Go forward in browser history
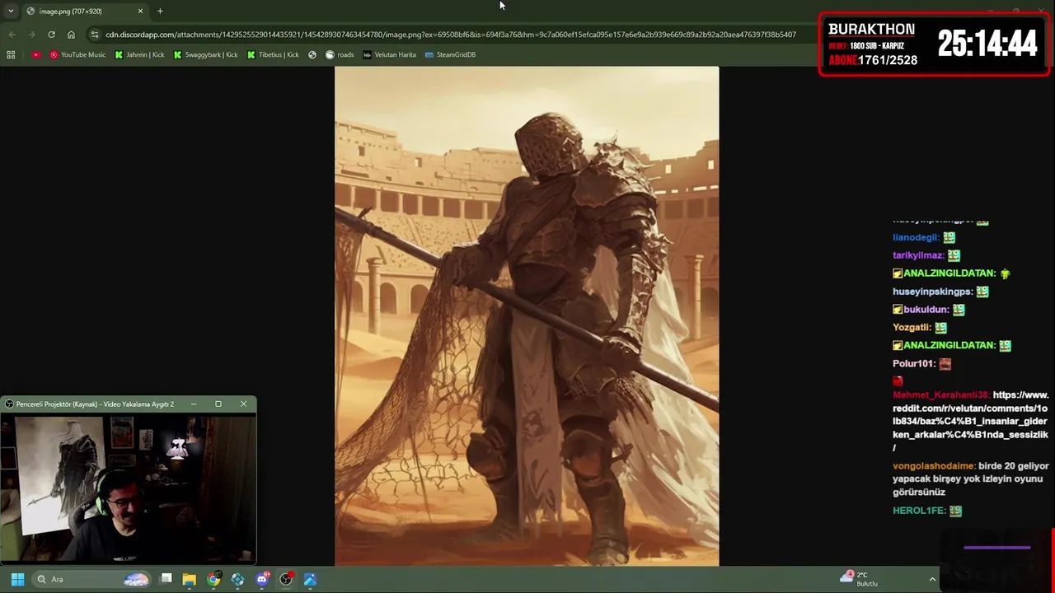Screen dimensions: 1055x593 point(31,35)
